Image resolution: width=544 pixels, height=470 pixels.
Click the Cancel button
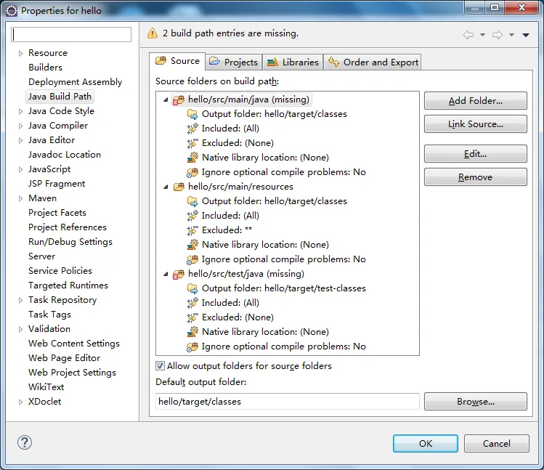497,443
